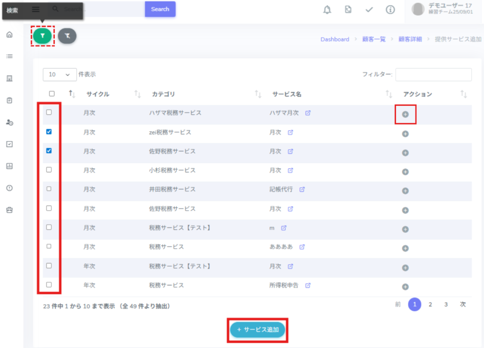
Task: Open external link icon beside 記帳代行
Action: (x=302, y=190)
